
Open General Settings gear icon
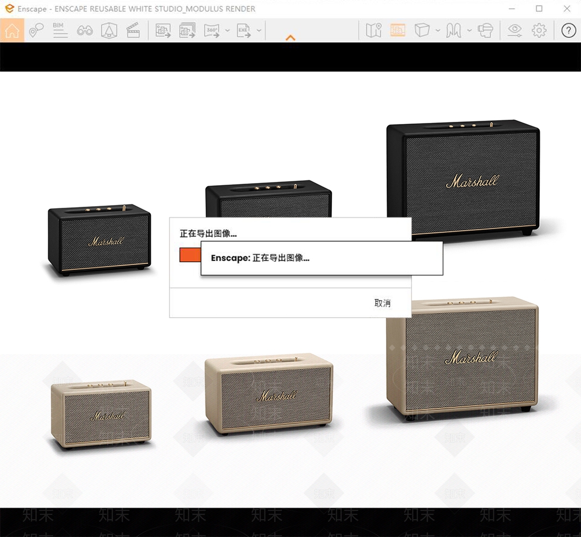point(539,31)
